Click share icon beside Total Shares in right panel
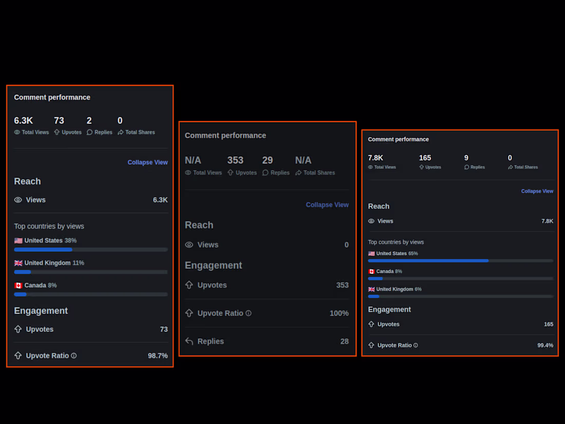This screenshot has height=424, width=565. click(510, 168)
